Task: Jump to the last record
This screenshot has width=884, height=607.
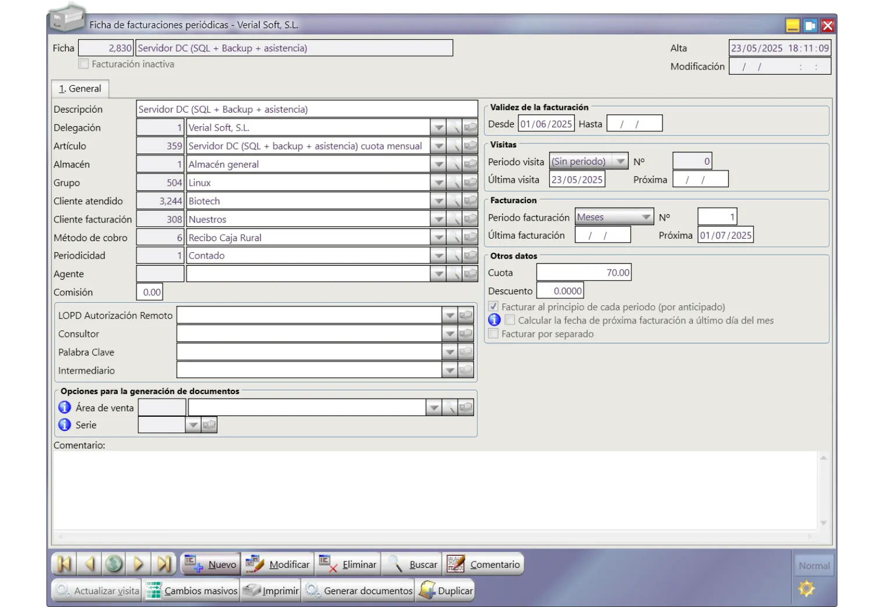Action: click(164, 564)
